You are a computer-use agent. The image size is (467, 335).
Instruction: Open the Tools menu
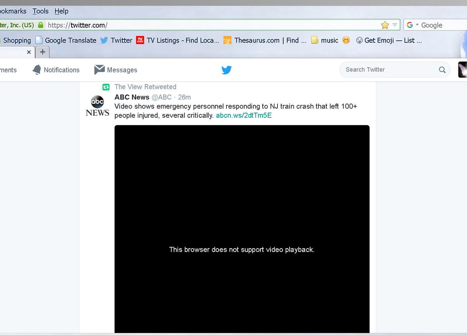[x=40, y=11]
